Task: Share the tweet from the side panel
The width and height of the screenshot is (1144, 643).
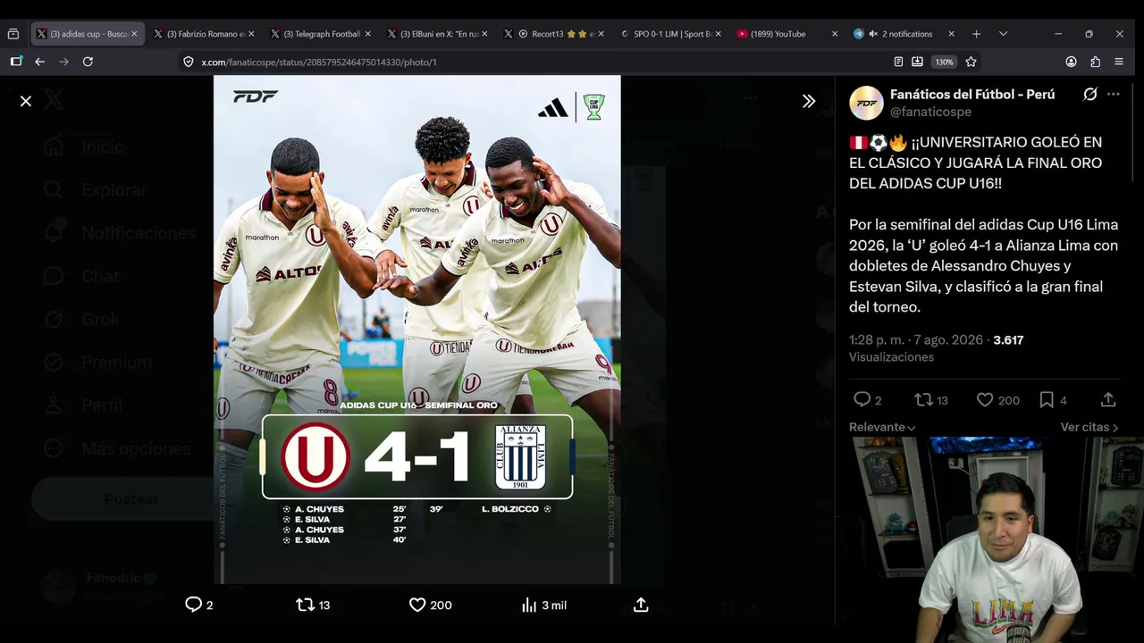Action: pos(1108,400)
